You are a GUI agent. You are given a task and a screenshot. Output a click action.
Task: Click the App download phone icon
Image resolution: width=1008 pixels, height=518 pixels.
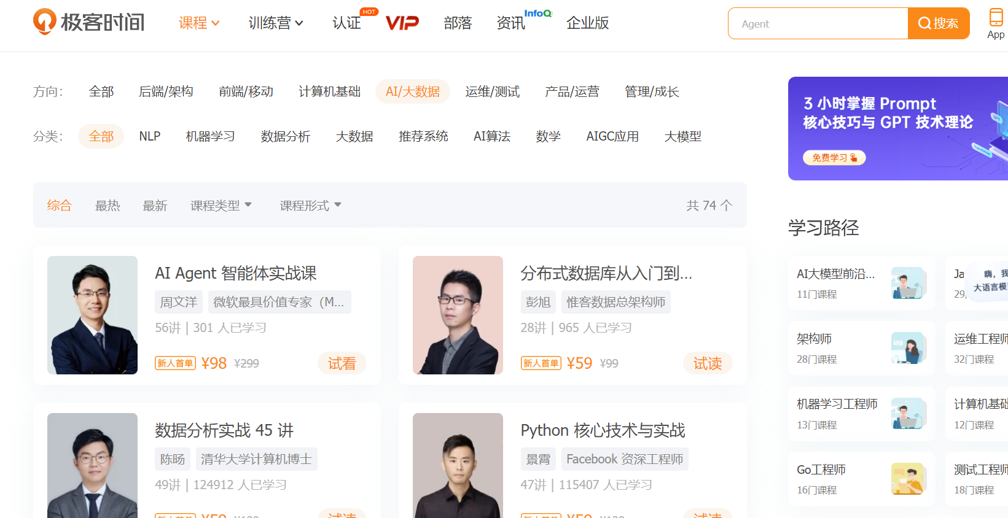(995, 18)
